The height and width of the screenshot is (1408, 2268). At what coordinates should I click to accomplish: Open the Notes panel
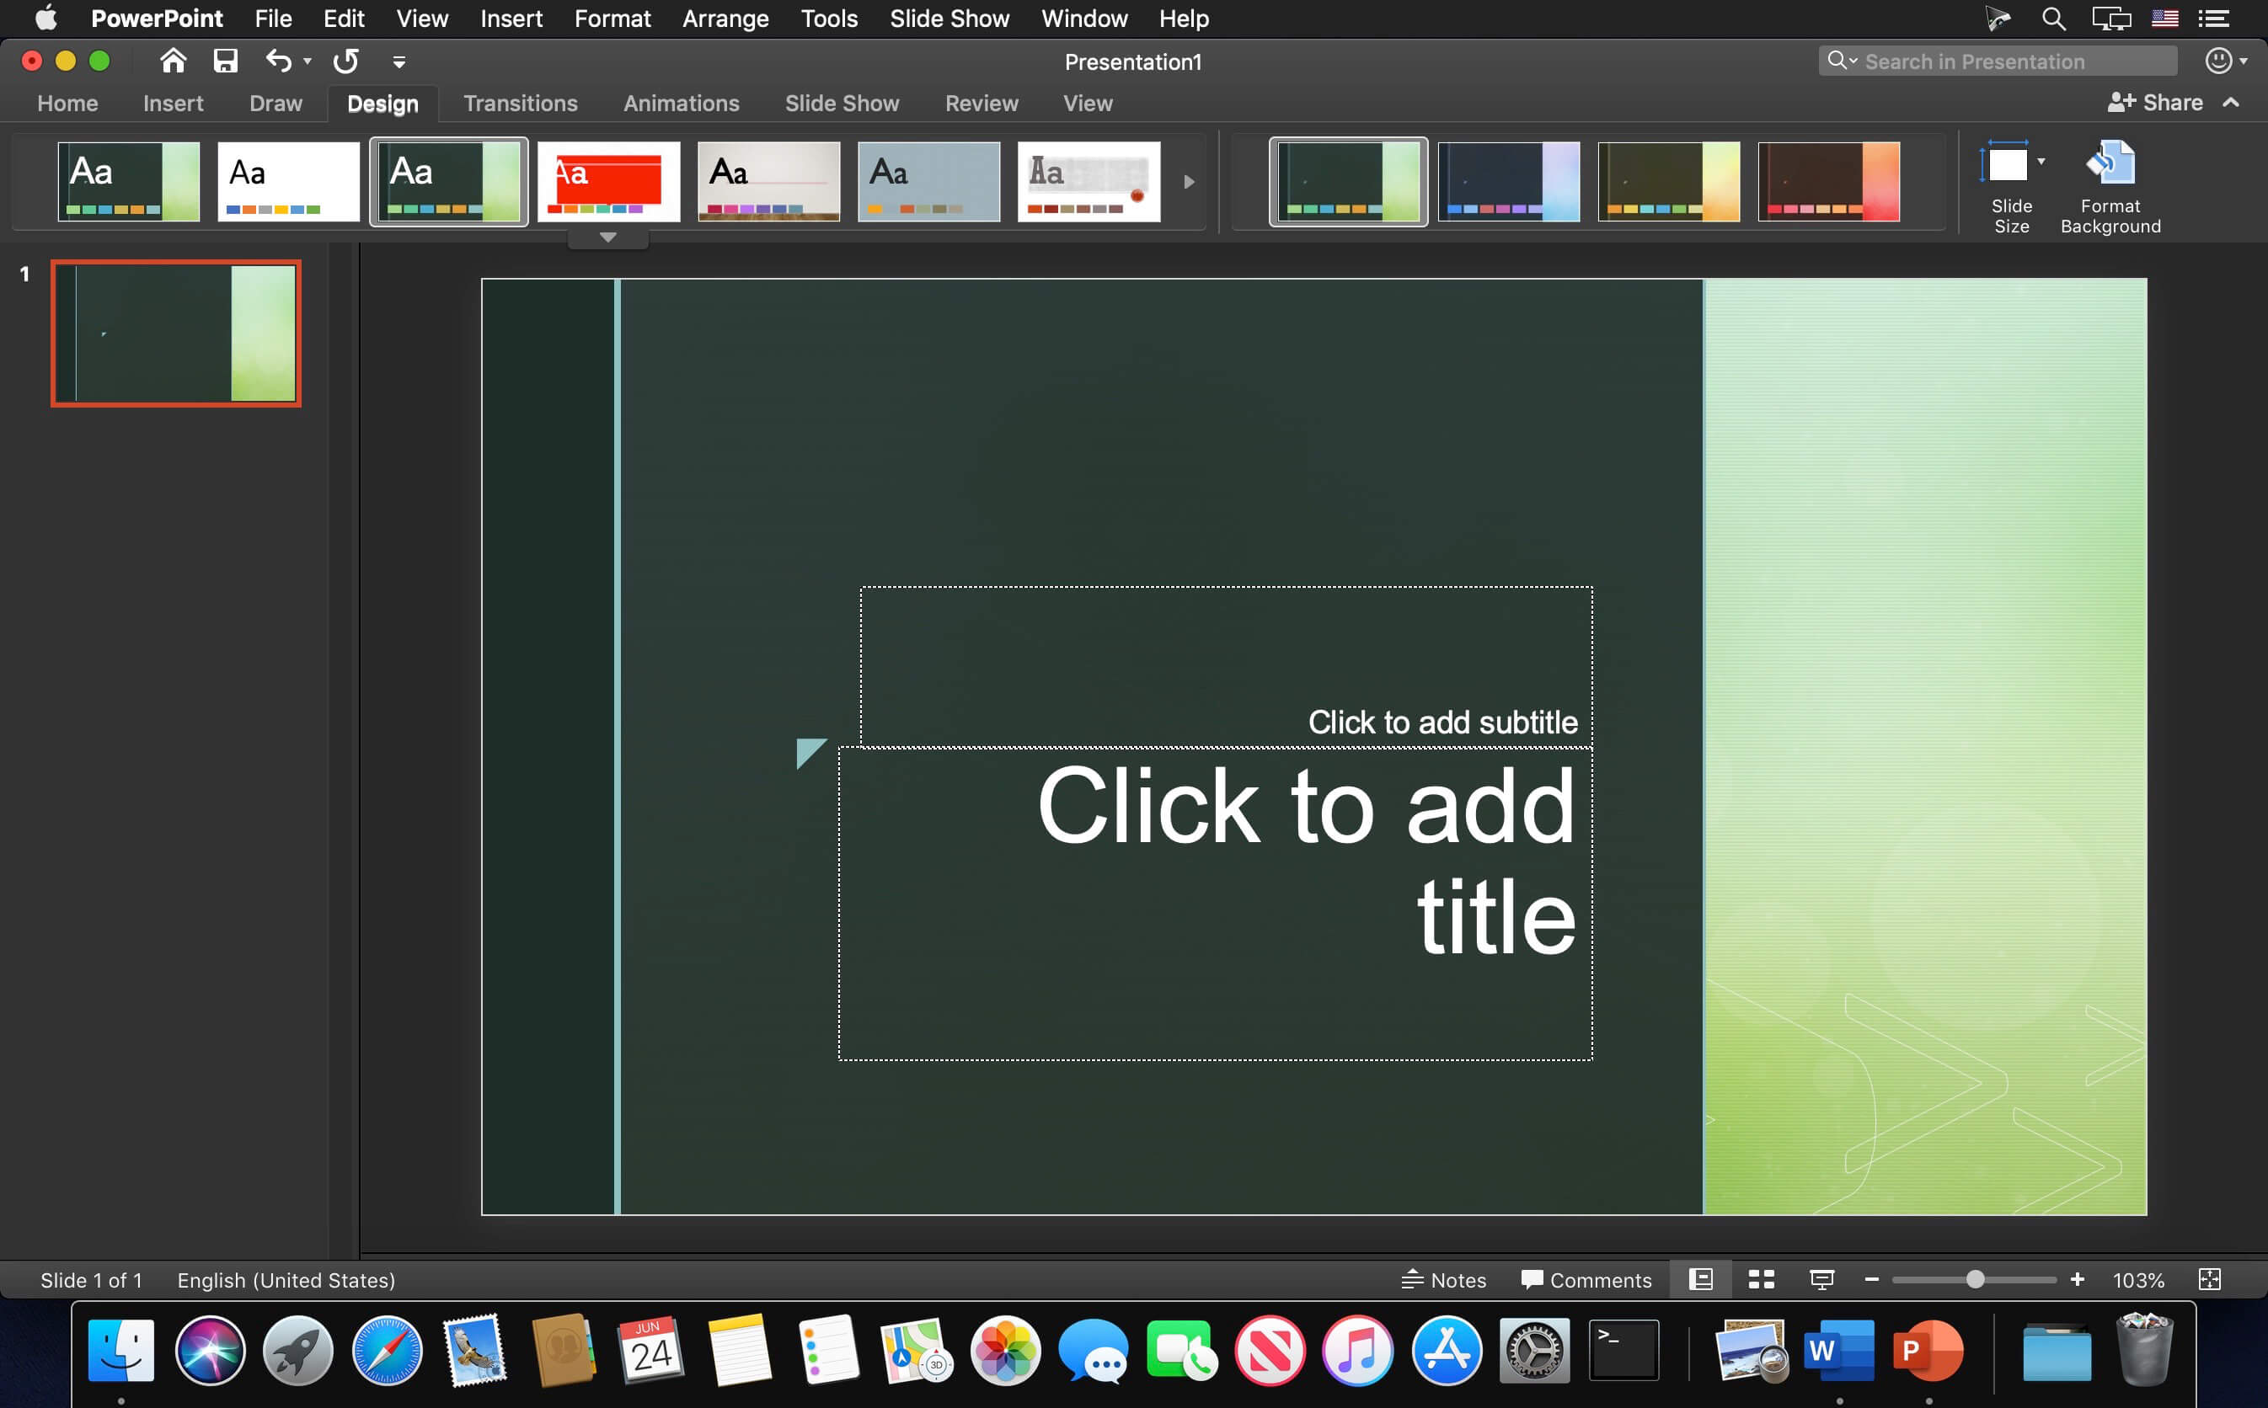(x=1442, y=1280)
